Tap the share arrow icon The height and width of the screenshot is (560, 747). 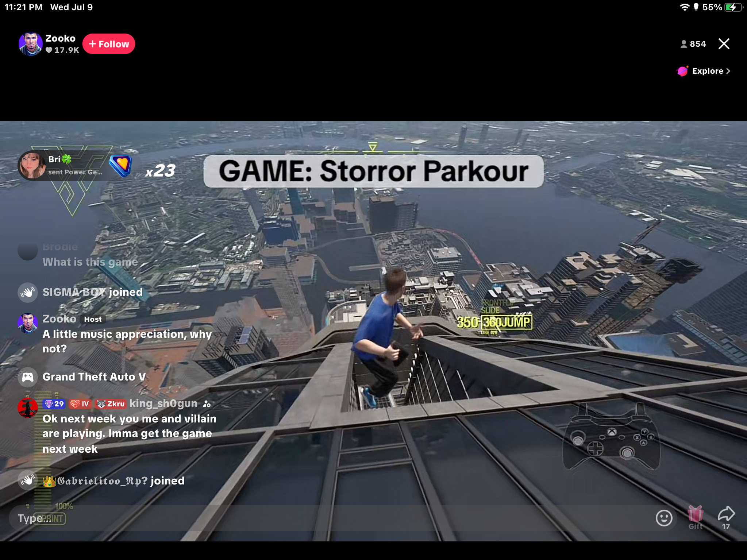[x=726, y=514]
